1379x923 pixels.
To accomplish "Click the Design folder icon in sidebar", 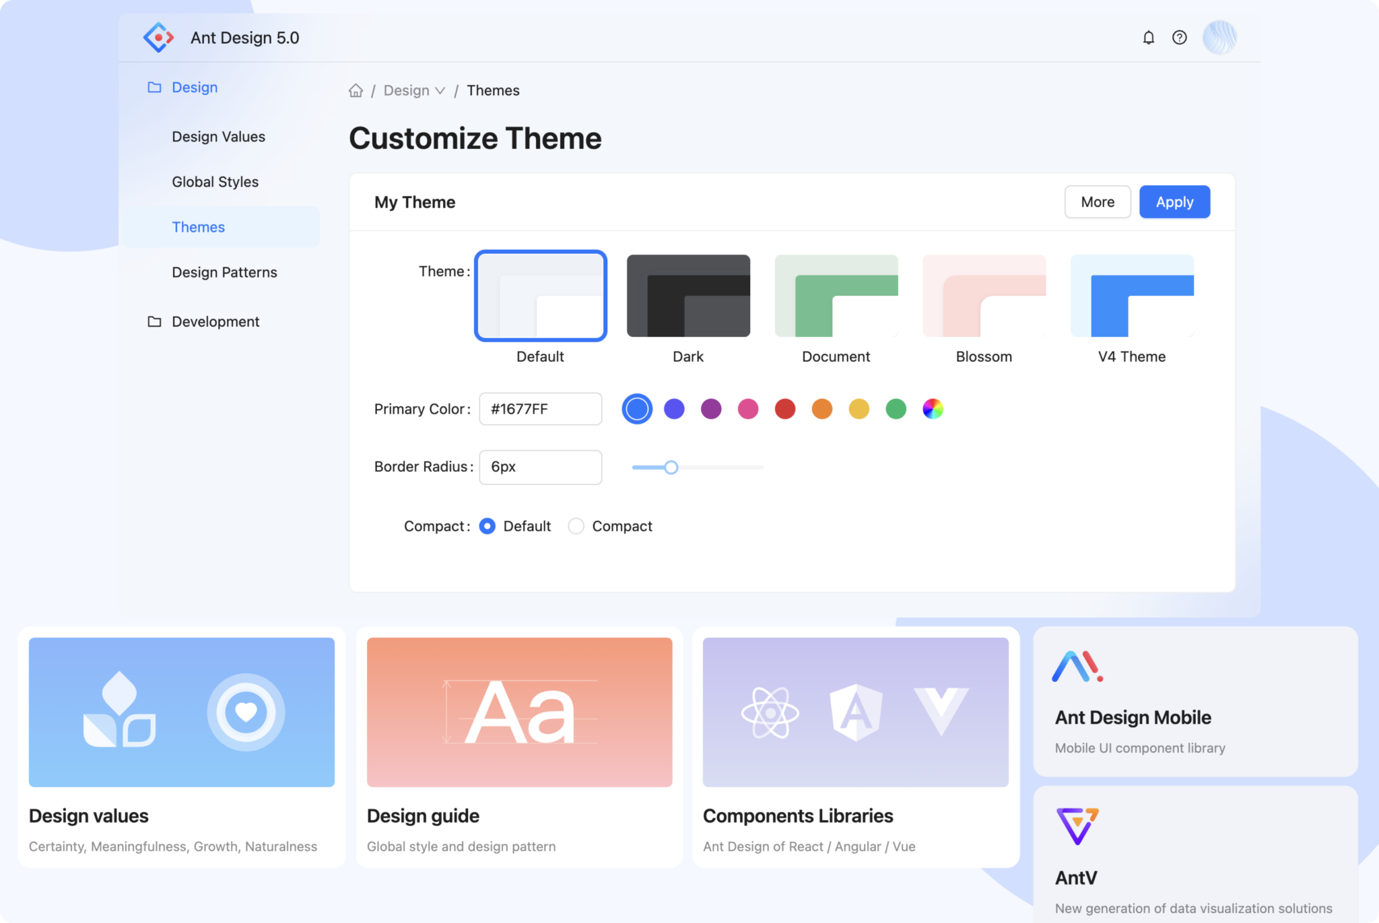I will tap(154, 88).
